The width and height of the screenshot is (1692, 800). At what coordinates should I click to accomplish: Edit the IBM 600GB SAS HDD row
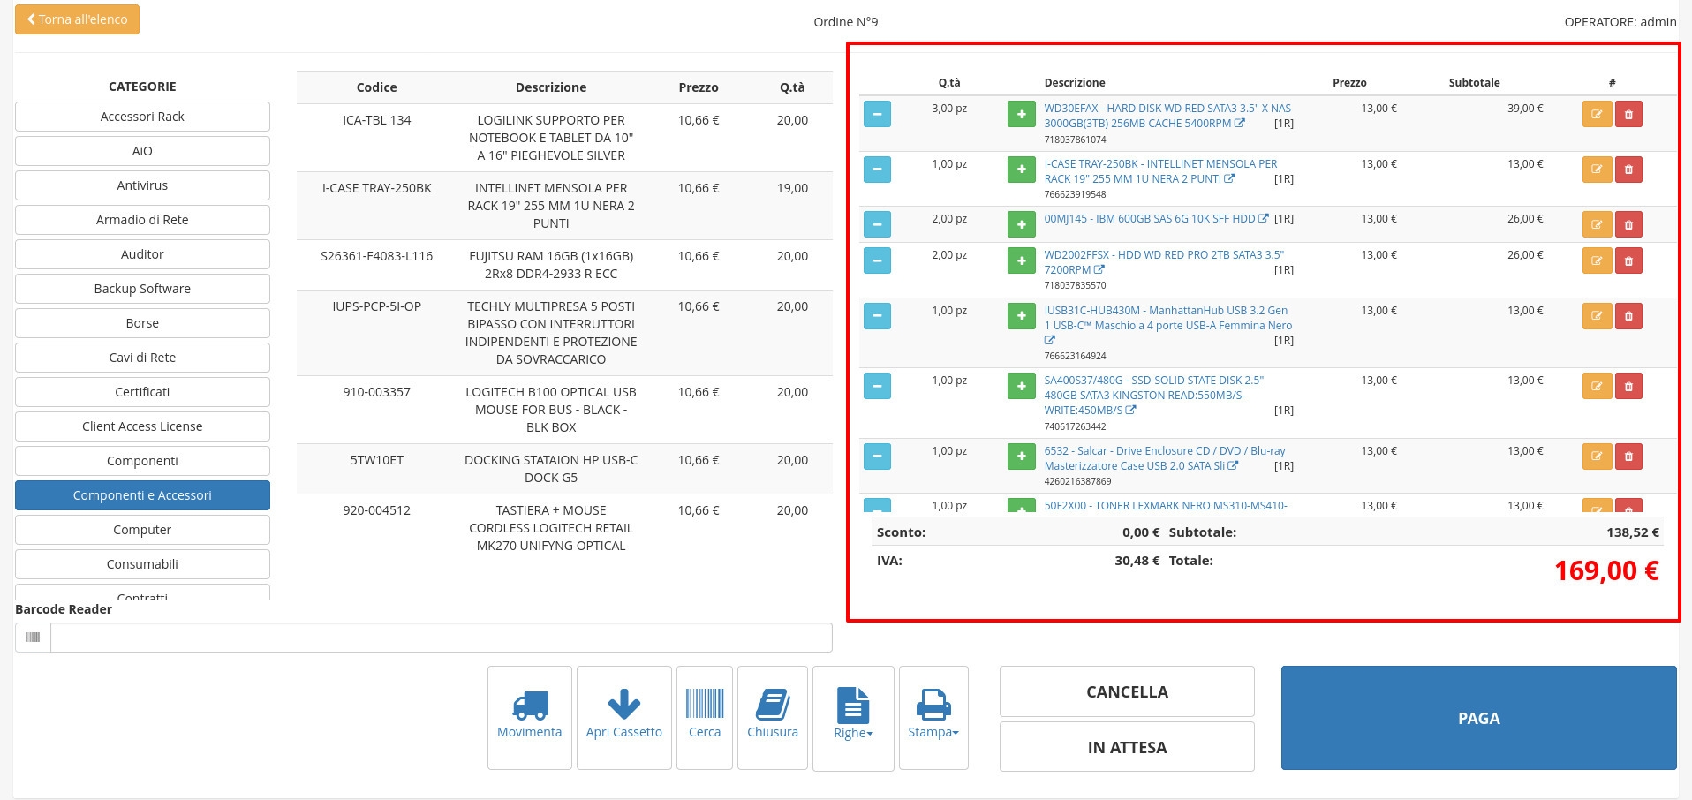click(x=1597, y=224)
